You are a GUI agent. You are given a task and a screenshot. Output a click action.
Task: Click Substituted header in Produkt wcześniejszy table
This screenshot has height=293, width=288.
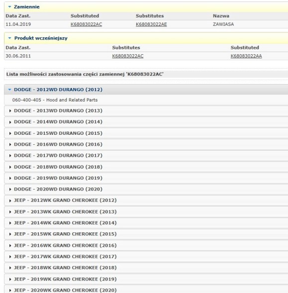tap(245, 48)
